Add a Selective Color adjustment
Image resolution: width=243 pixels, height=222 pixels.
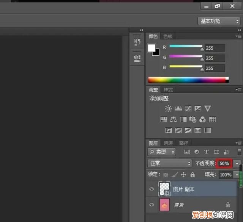coord(198,130)
